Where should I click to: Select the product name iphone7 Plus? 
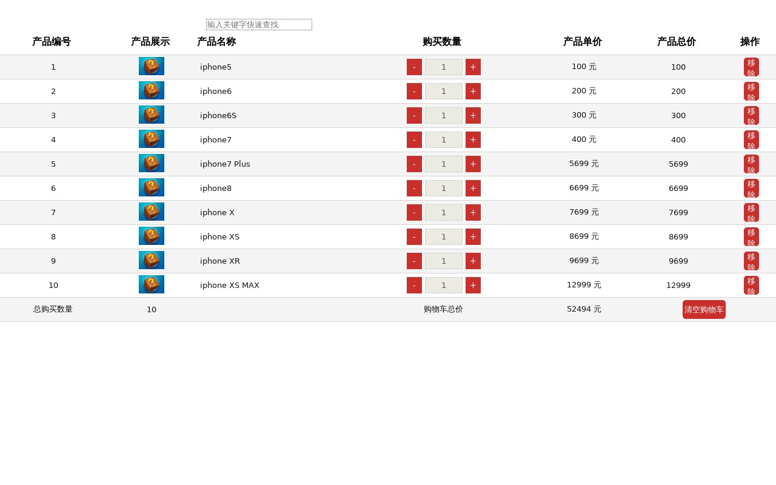pyautogui.click(x=225, y=164)
